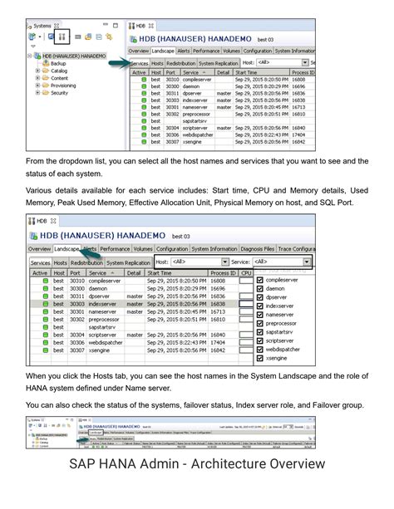
Task: Click the yellow folders icon in Systems toolbar
Action: click(88, 37)
